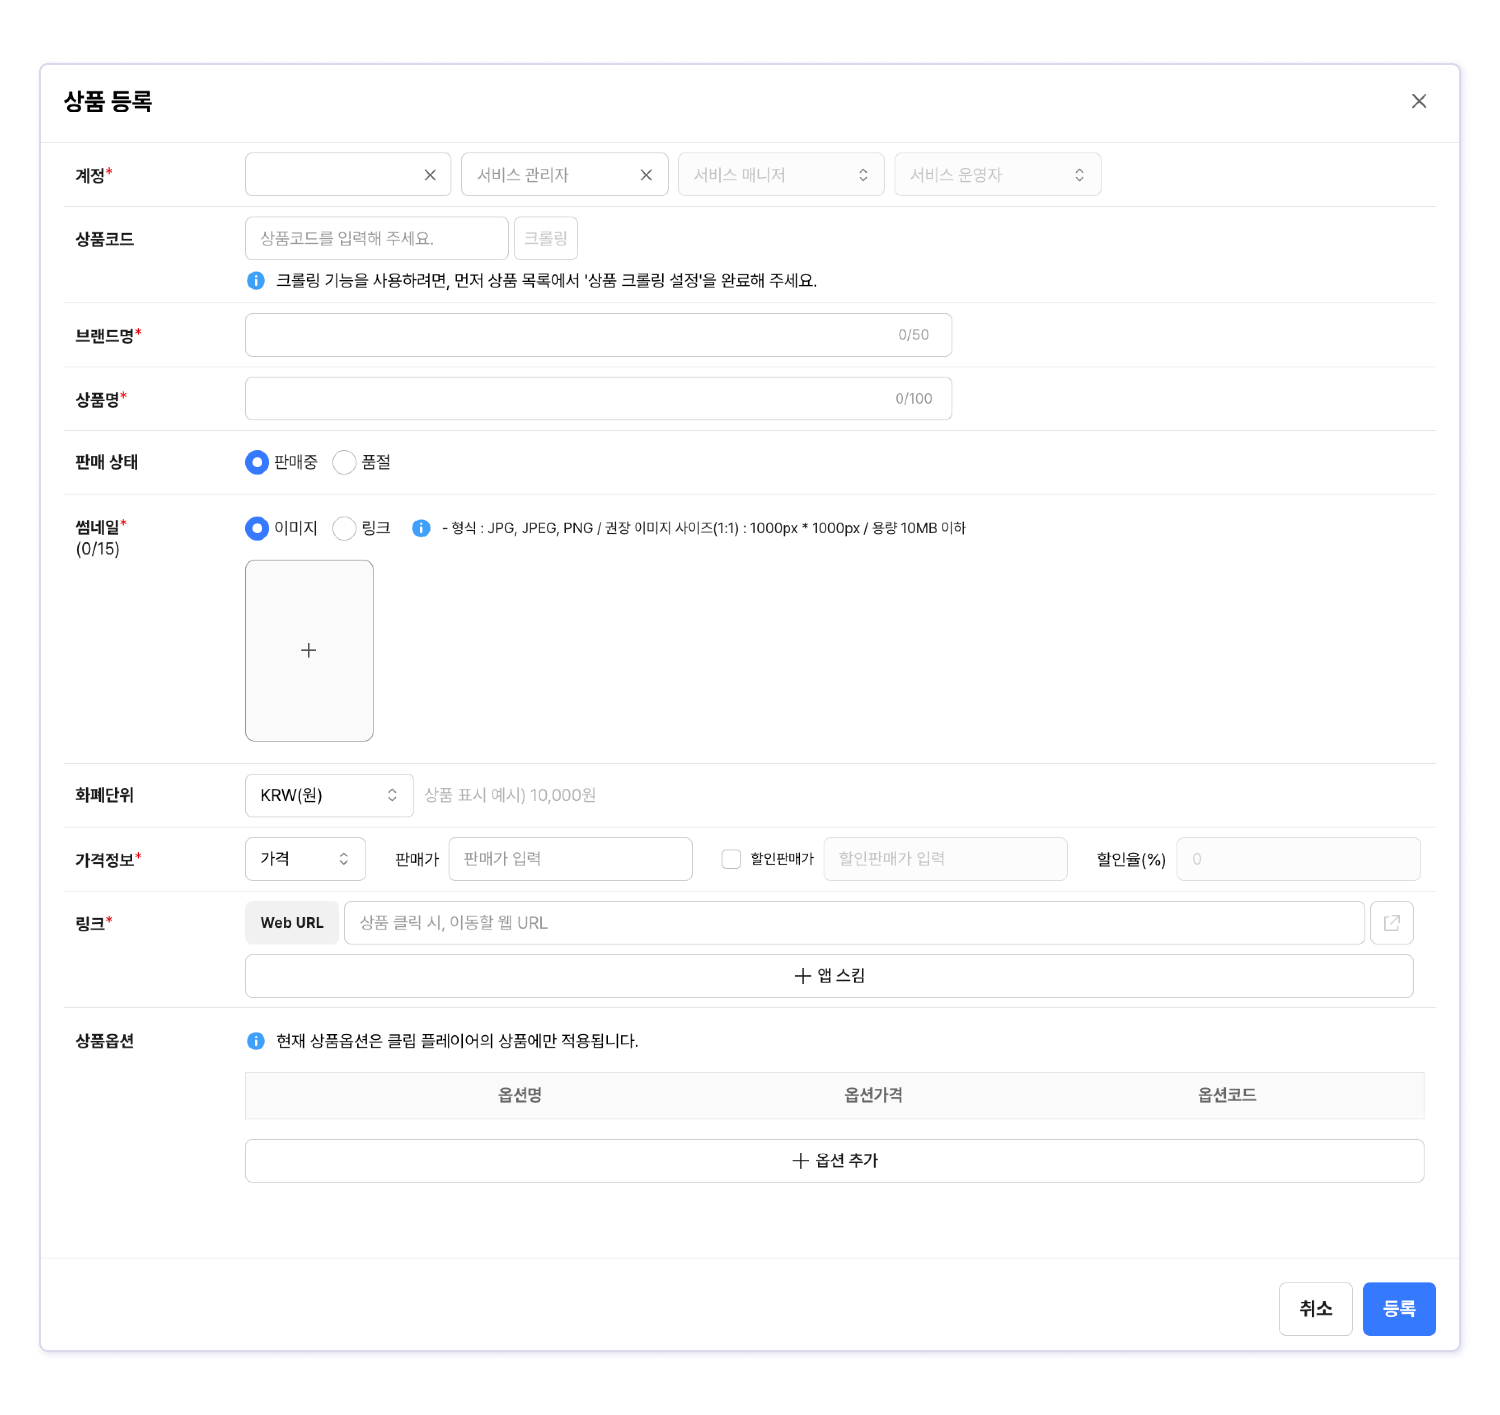Viewport: 1500px width, 1415px height.
Task: Click the Web URL label button
Action: (x=292, y=923)
